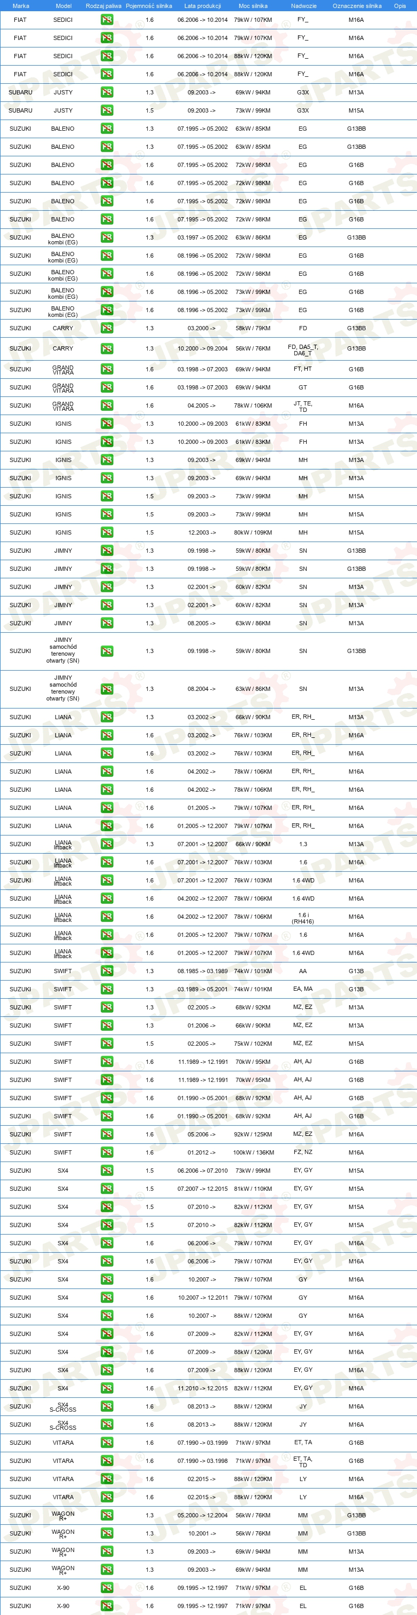
Task: Click the 'Marka' column header
Action: point(21,6)
